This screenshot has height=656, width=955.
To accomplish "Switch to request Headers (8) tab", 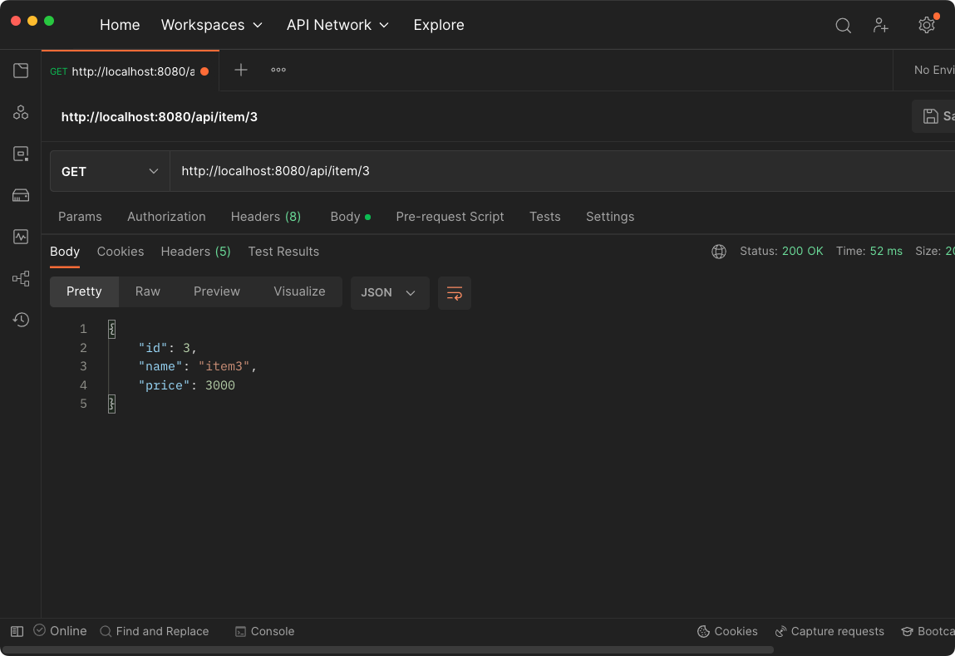I will (265, 217).
